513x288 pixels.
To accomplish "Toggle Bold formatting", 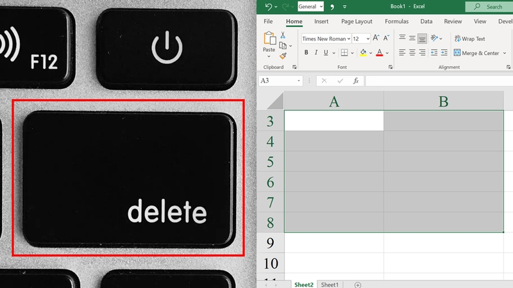I will 307,52.
